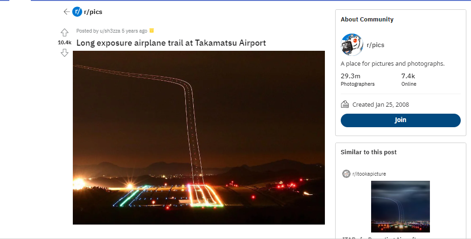Open r/pics name in About Community

coord(375,45)
